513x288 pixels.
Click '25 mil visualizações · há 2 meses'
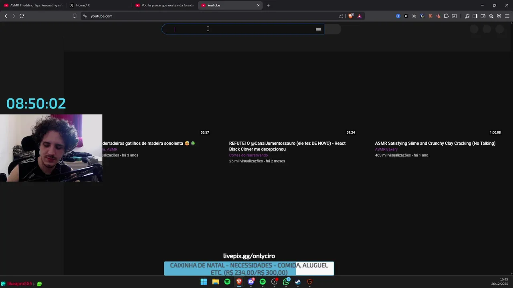[257, 161]
